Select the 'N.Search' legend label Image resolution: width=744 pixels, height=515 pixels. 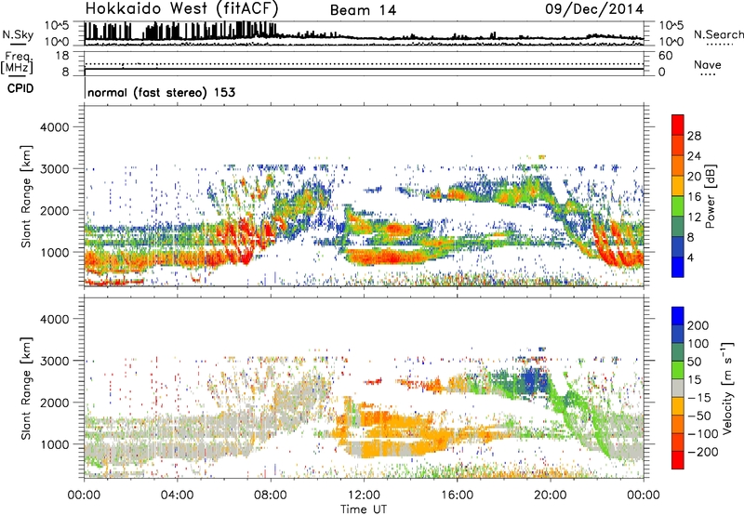click(718, 34)
